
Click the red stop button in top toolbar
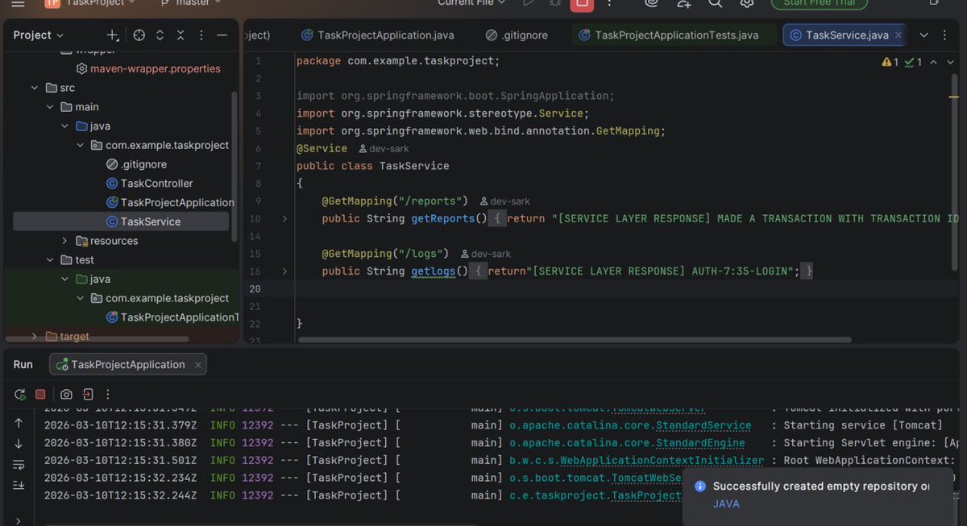[580, 4]
